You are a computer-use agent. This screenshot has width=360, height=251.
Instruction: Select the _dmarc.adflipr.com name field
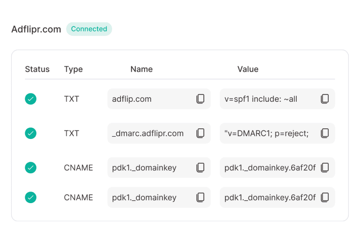pyautogui.click(x=159, y=133)
